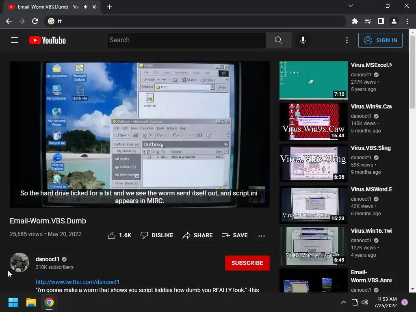The image size is (416, 312).
Task: Show hidden system tray icons
Action: coord(344,302)
